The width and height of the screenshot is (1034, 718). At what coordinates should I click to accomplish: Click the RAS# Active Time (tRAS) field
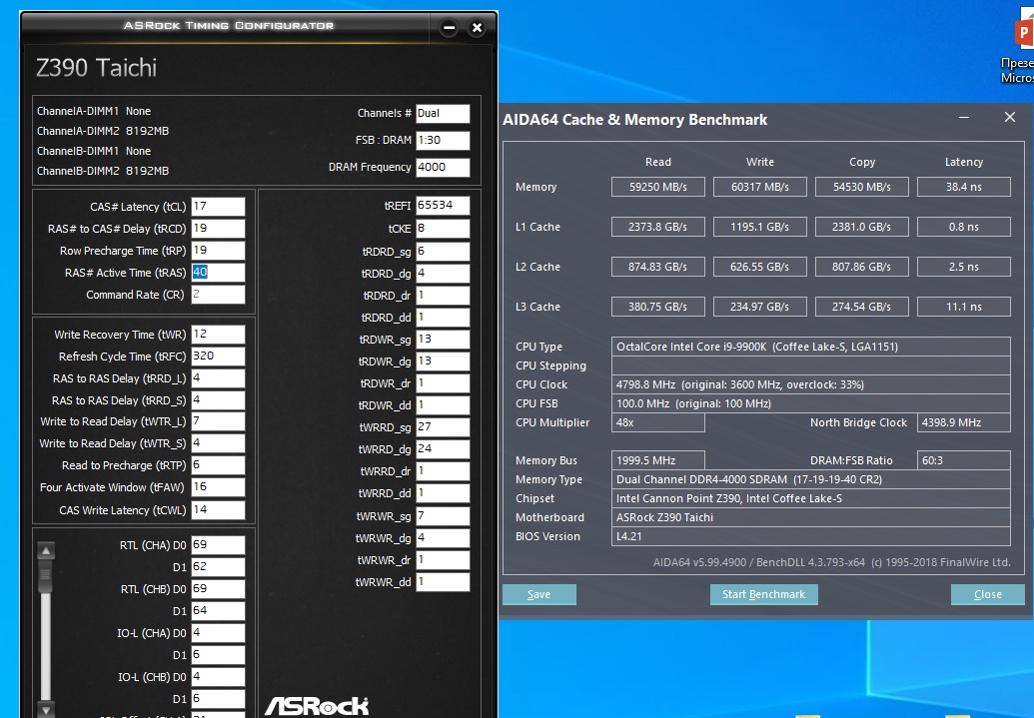click(x=218, y=273)
